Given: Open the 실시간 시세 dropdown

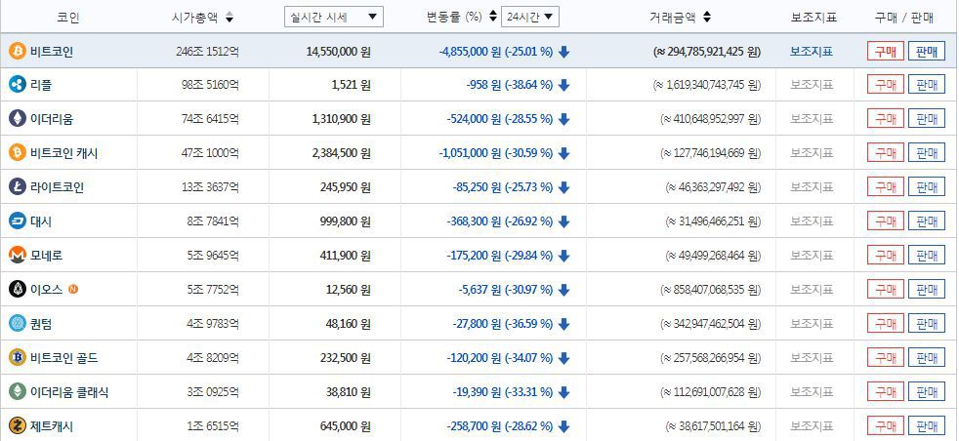Looking at the screenshot, I should [334, 17].
